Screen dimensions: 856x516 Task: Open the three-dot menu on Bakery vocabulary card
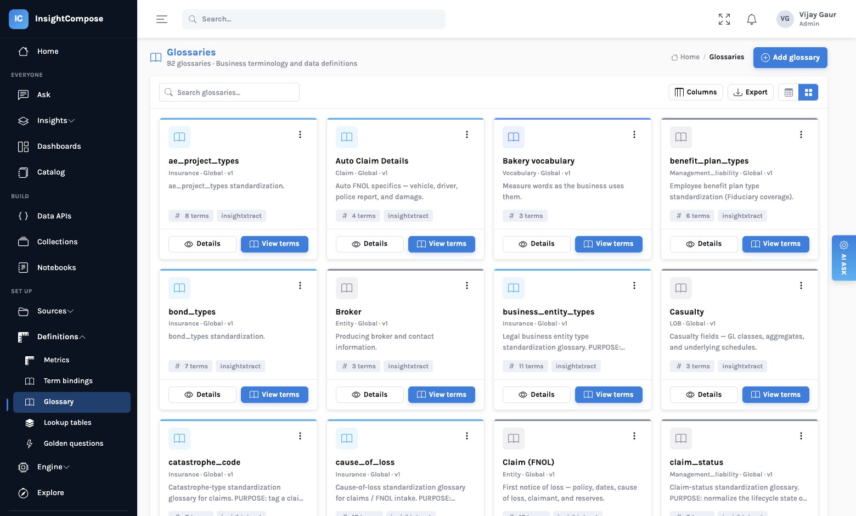(634, 134)
